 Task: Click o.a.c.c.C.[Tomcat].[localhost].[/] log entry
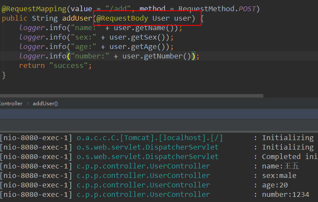coord(150,138)
